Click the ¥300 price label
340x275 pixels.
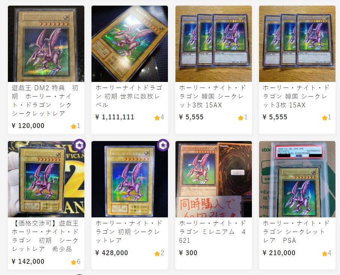coord(188,253)
